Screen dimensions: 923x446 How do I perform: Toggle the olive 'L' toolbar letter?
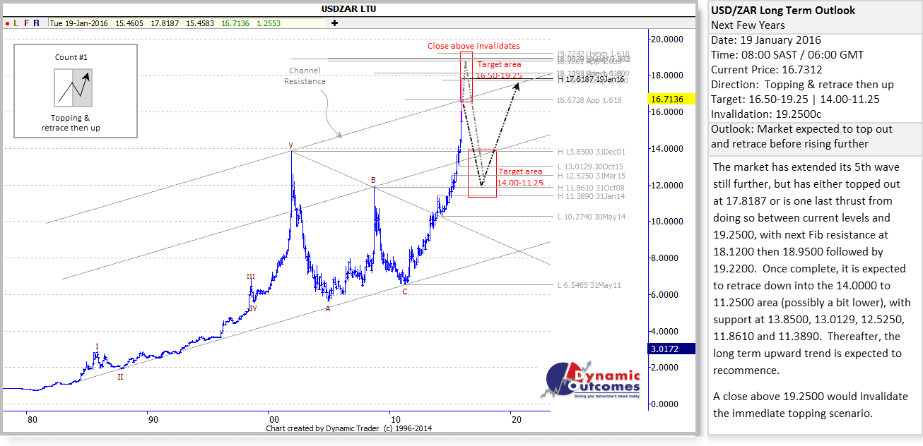click(x=16, y=23)
